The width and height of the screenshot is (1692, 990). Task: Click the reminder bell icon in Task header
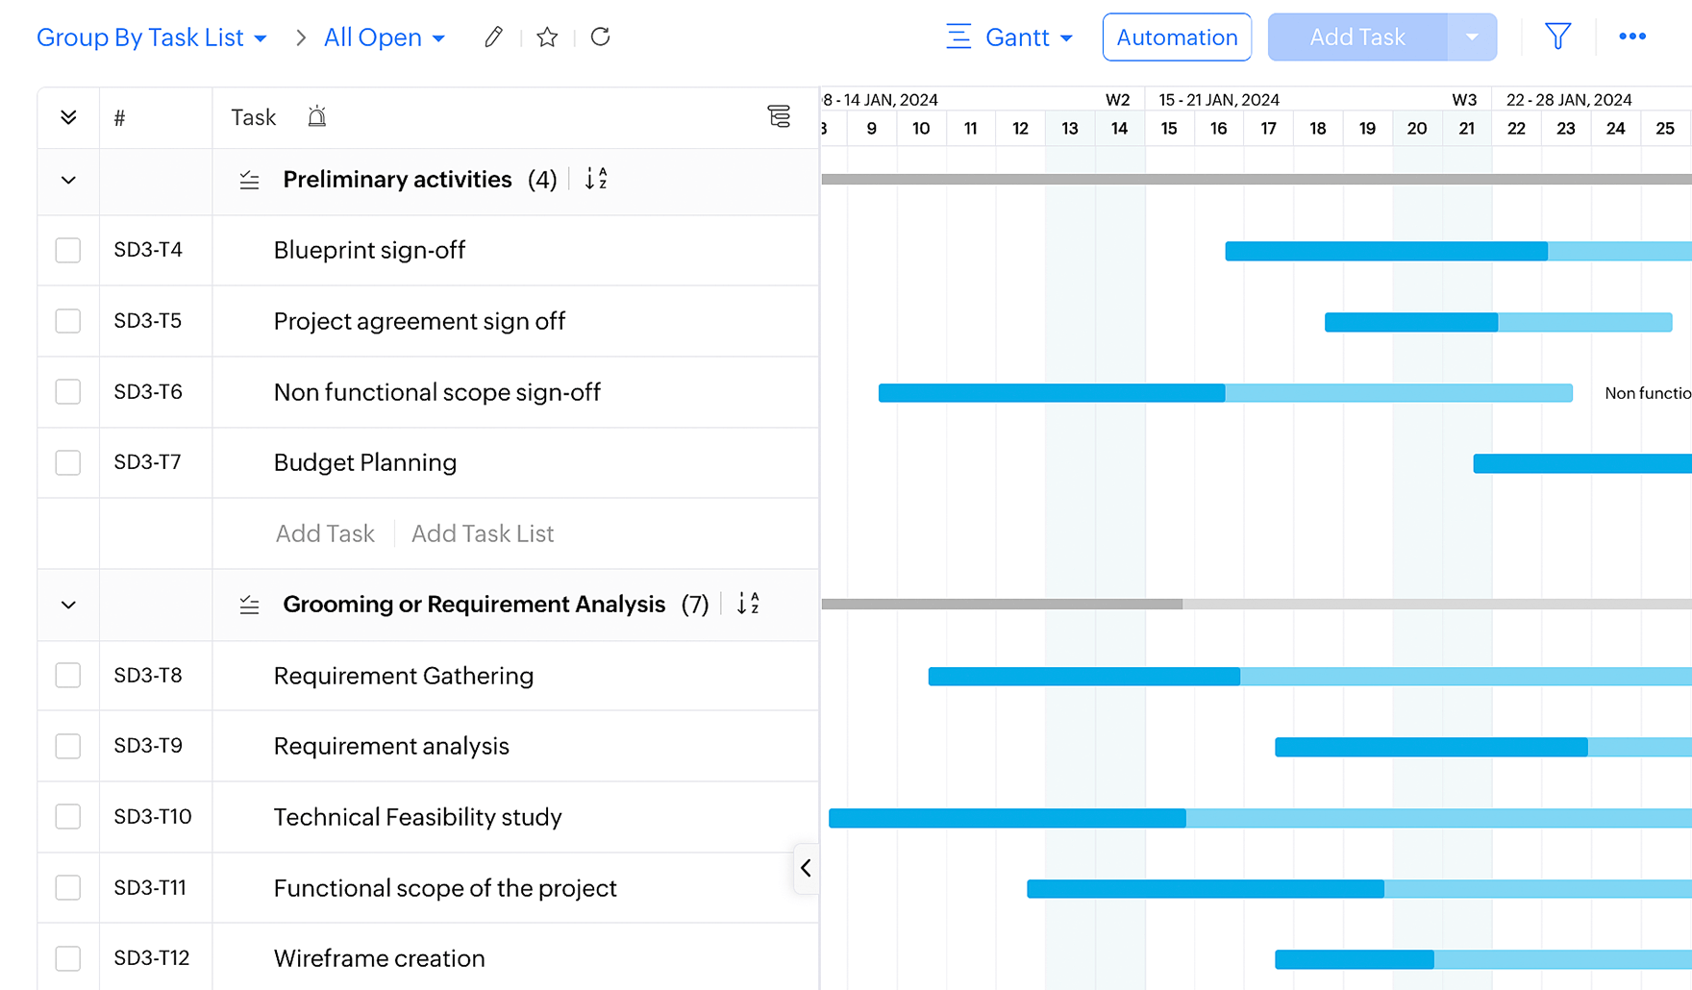[x=316, y=117]
